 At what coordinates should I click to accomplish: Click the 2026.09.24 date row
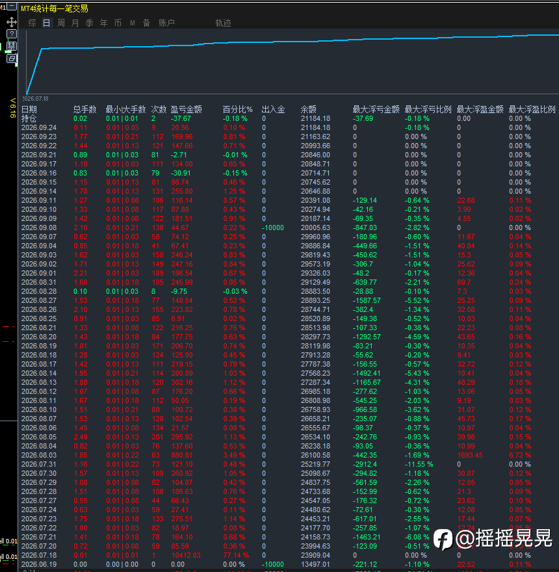tap(289, 127)
